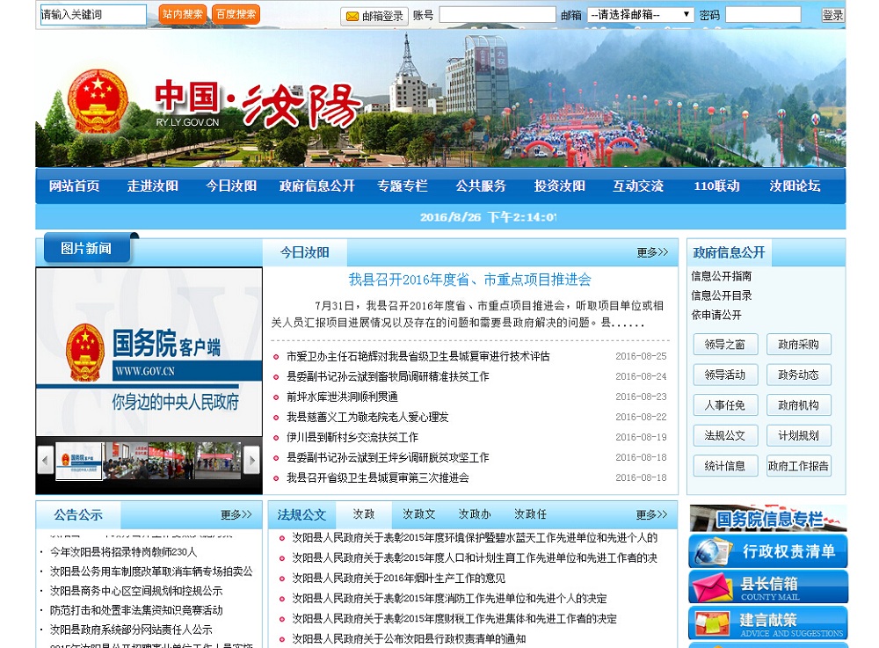Image resolution: width=879 pixels, height=648 pixels.
Task: Click the 政府工作报告 button
Action: pyautogui.click(x=798, y=466)
